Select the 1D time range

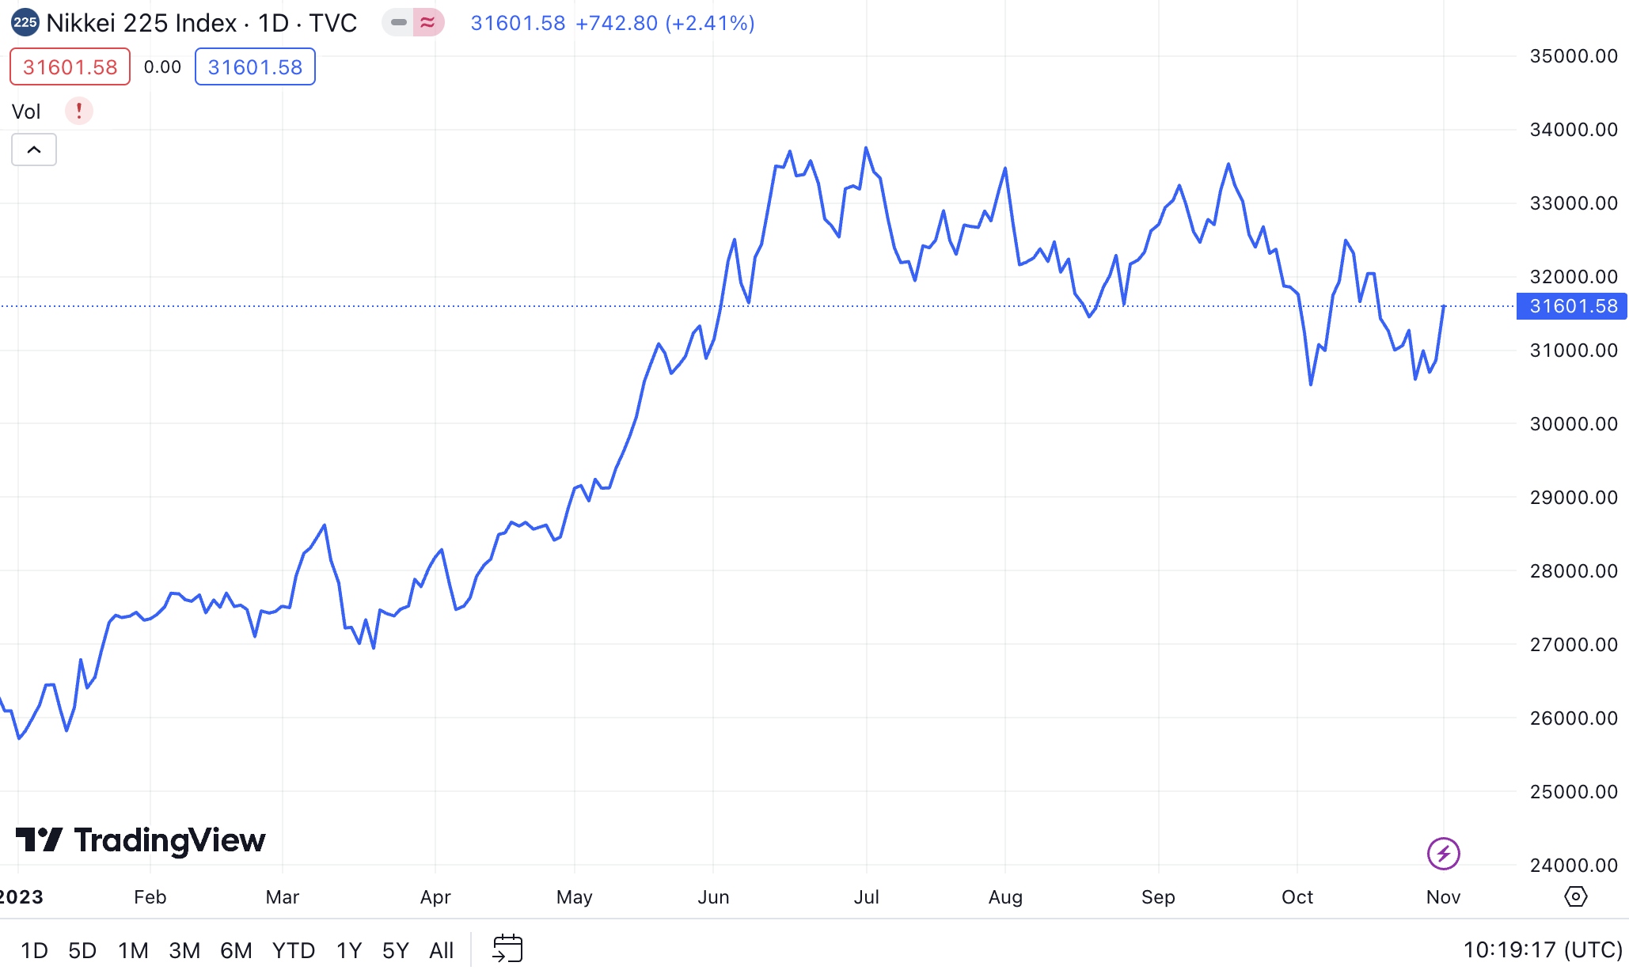(x=34, y=949)
